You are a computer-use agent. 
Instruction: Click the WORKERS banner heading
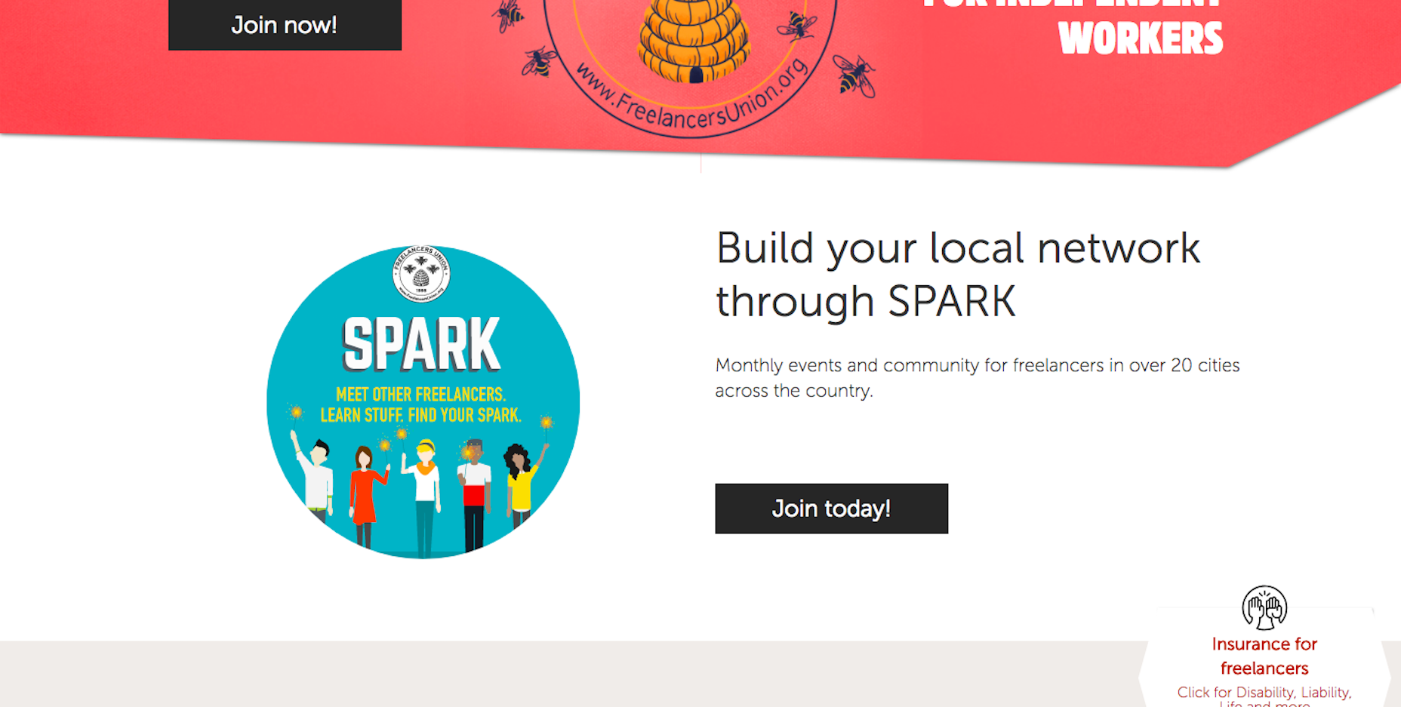click(1141, 38)
